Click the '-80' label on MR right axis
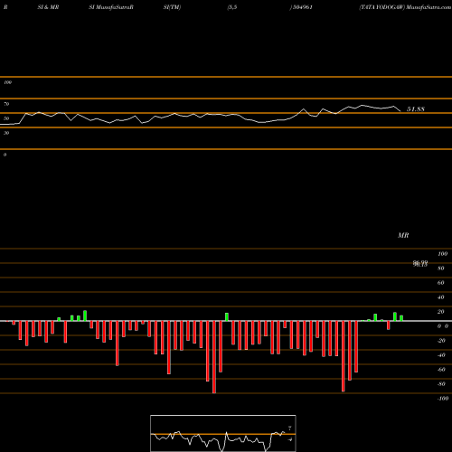This screenshot has height=452, width=452. (441, 384)
